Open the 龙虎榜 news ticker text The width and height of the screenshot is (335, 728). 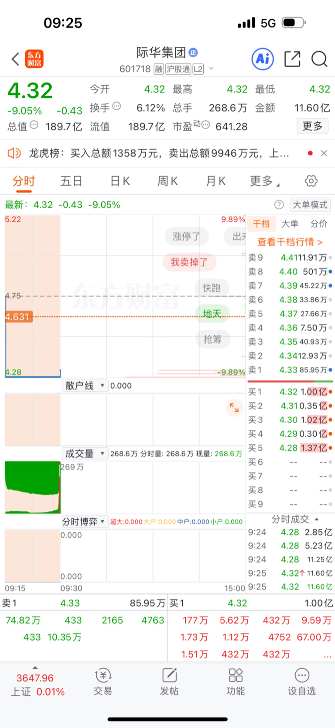click(x=159, y=153)
